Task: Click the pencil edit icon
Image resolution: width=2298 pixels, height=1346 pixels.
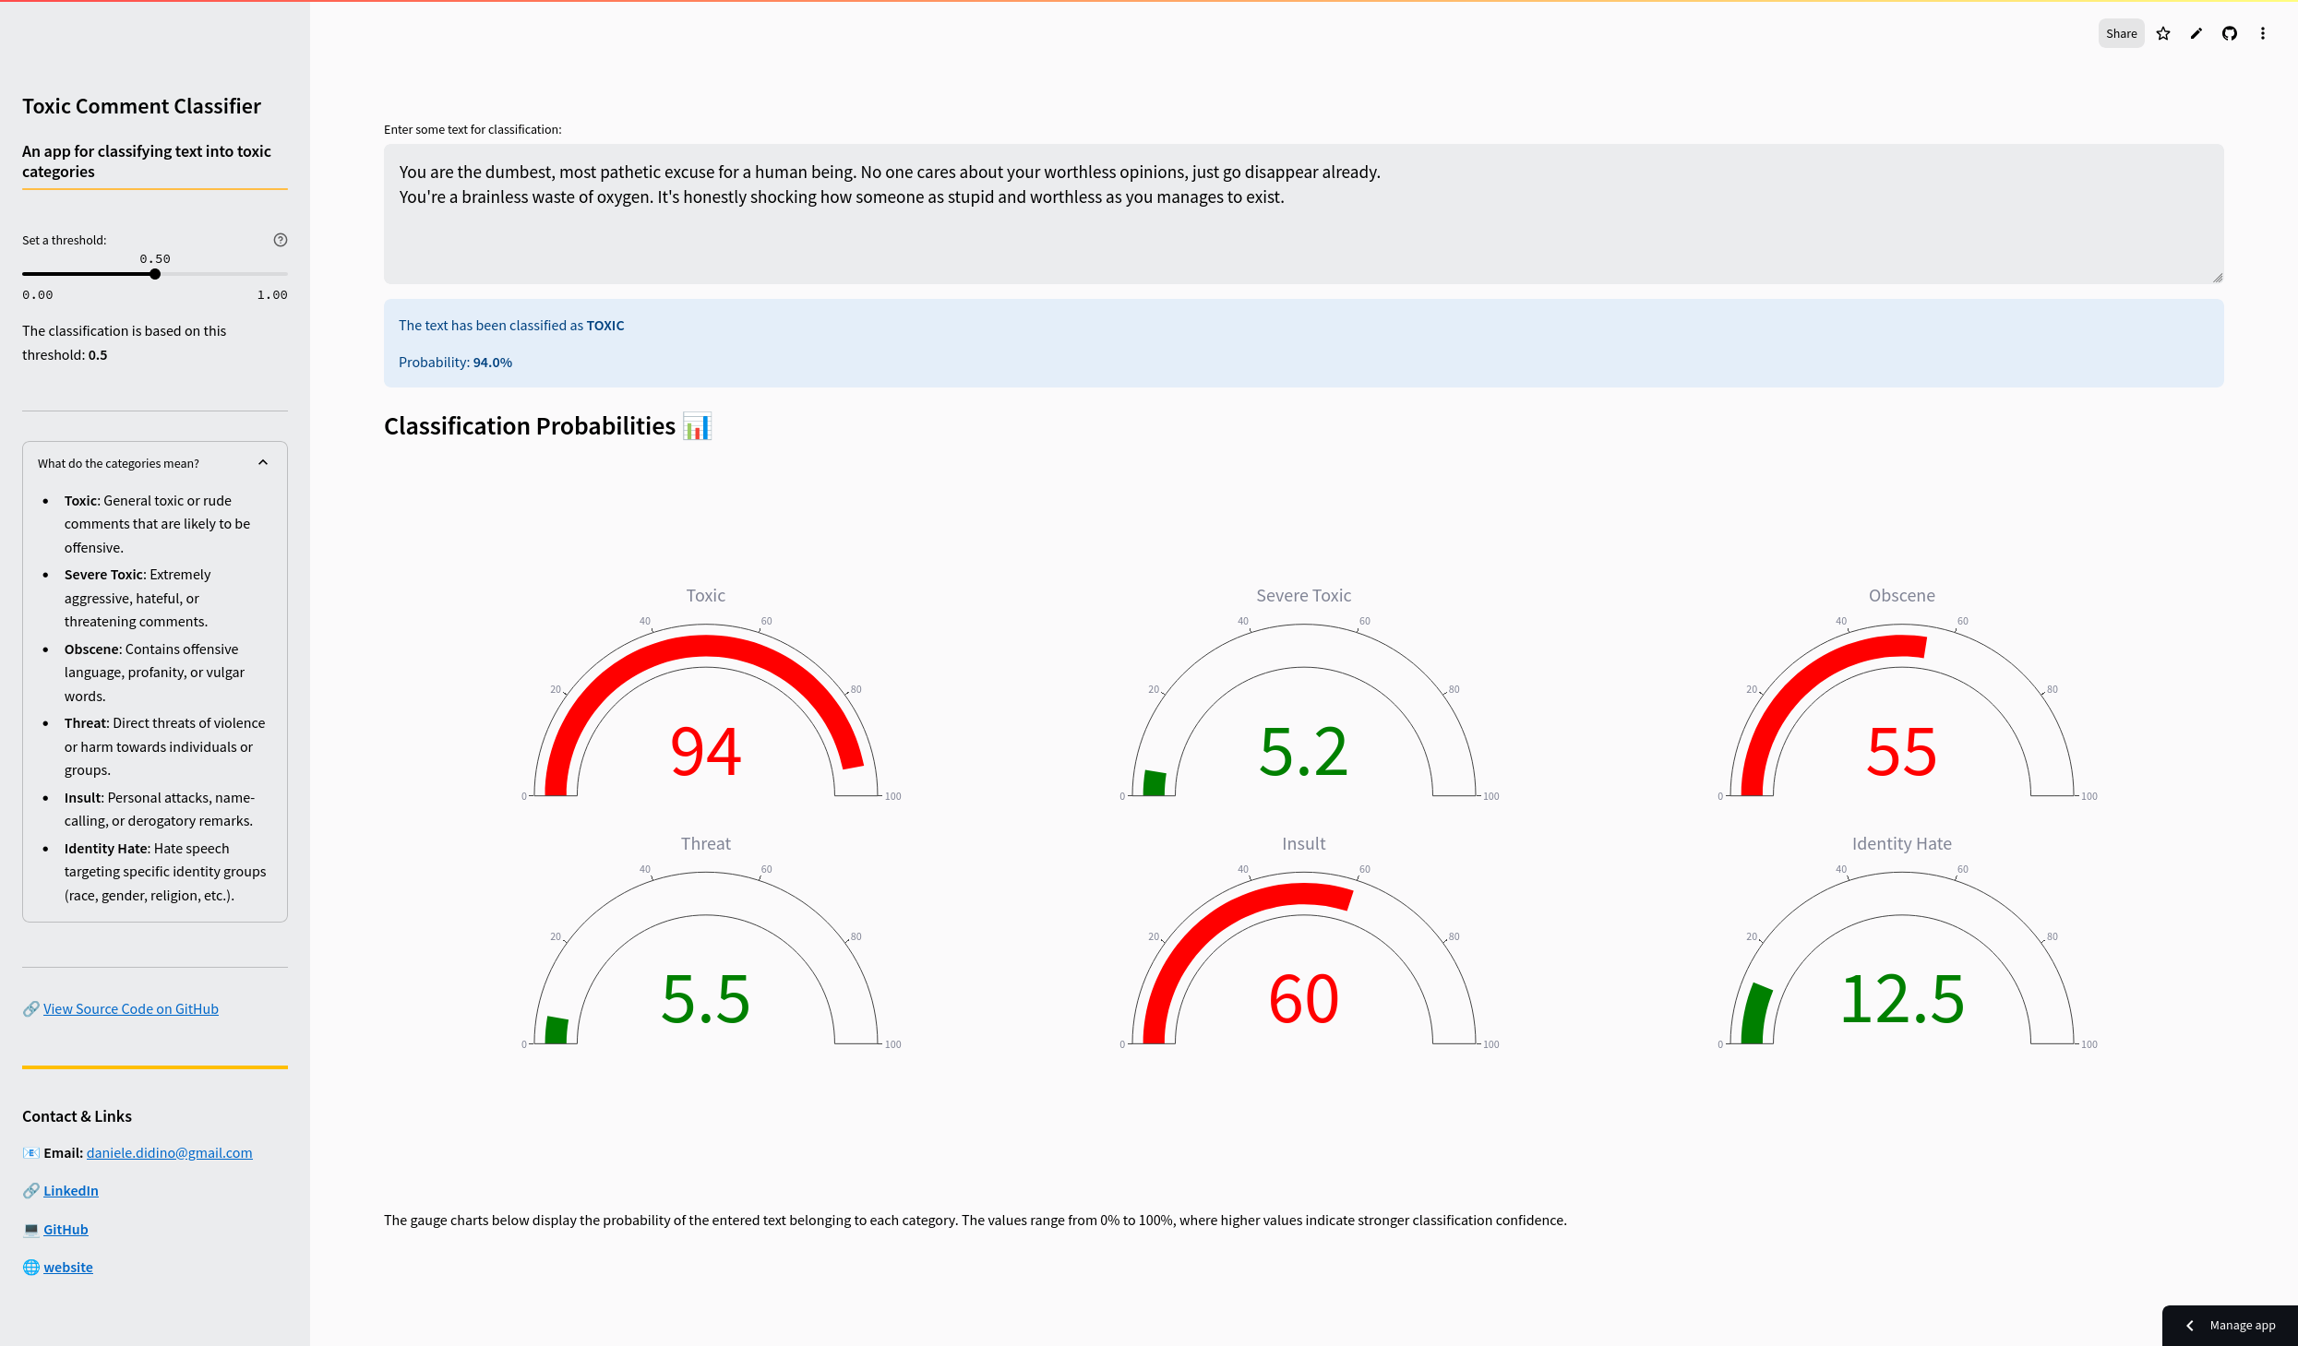Action: pos(2196,34)
